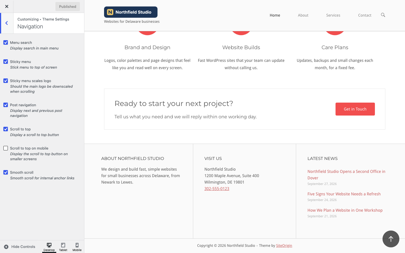Click the scroll-to-top arrow button

(x=391, y=239)
